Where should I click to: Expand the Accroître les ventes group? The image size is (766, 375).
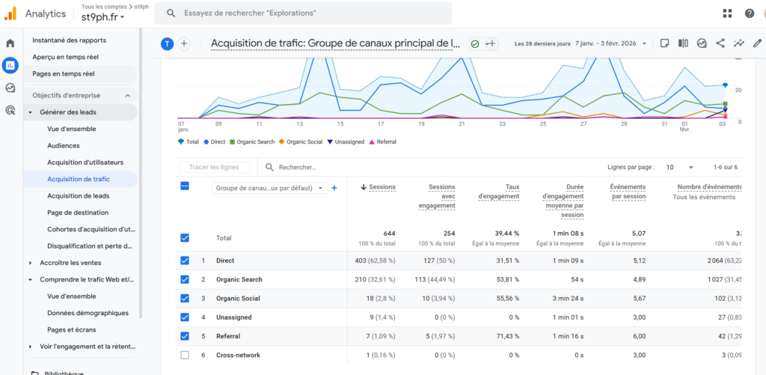pos(31,263)
